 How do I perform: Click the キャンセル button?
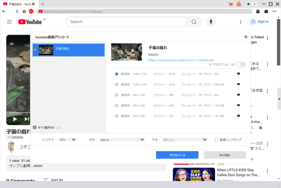click(x=224, y=155)
